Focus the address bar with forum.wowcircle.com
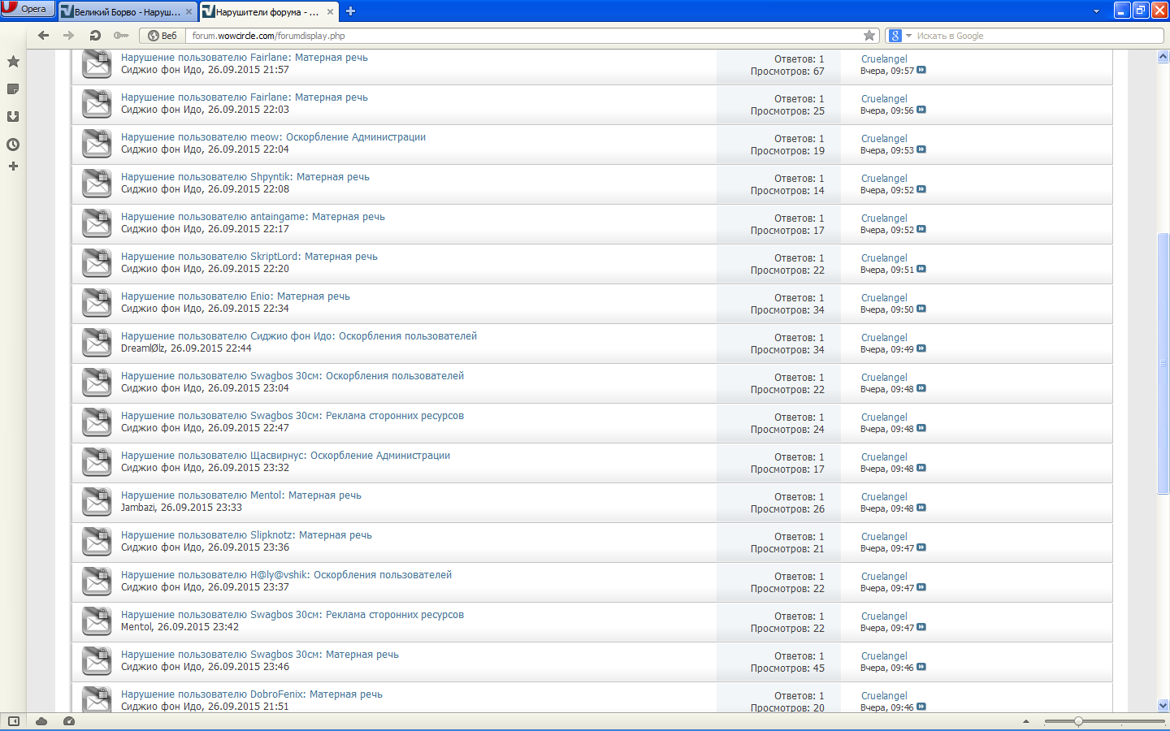The height and width of the screenshot is (731, 1170). click(524, 36)
